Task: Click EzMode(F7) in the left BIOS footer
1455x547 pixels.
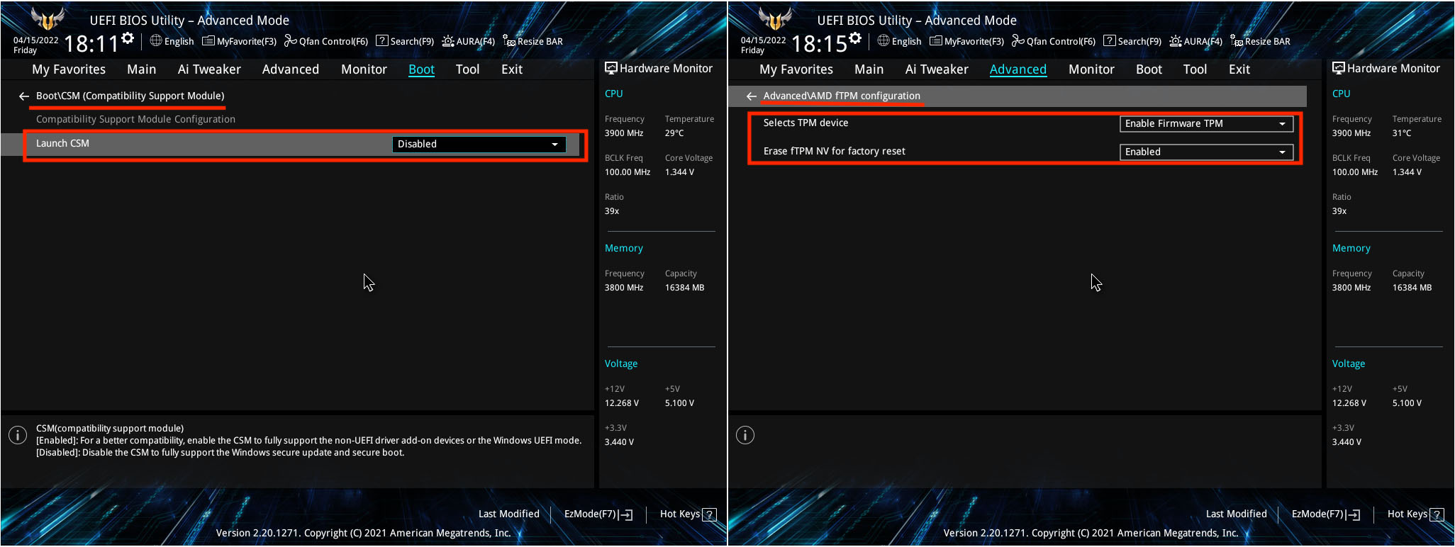Action: 598,514
